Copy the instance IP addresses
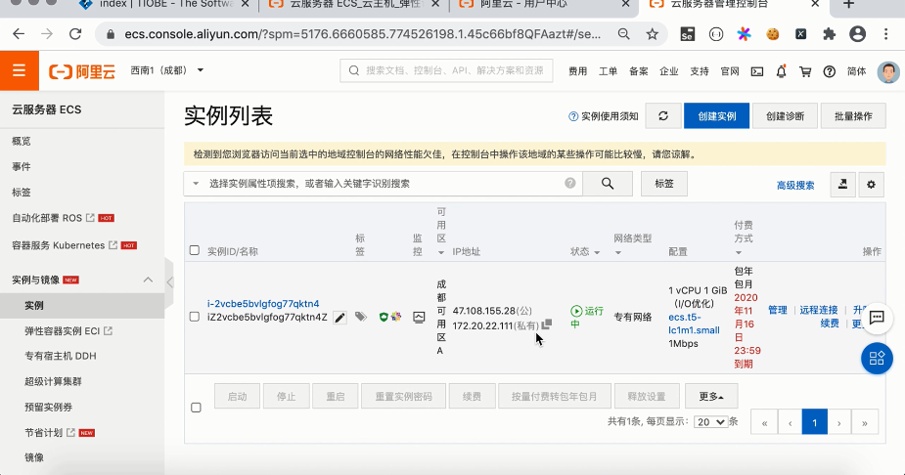 547,324
